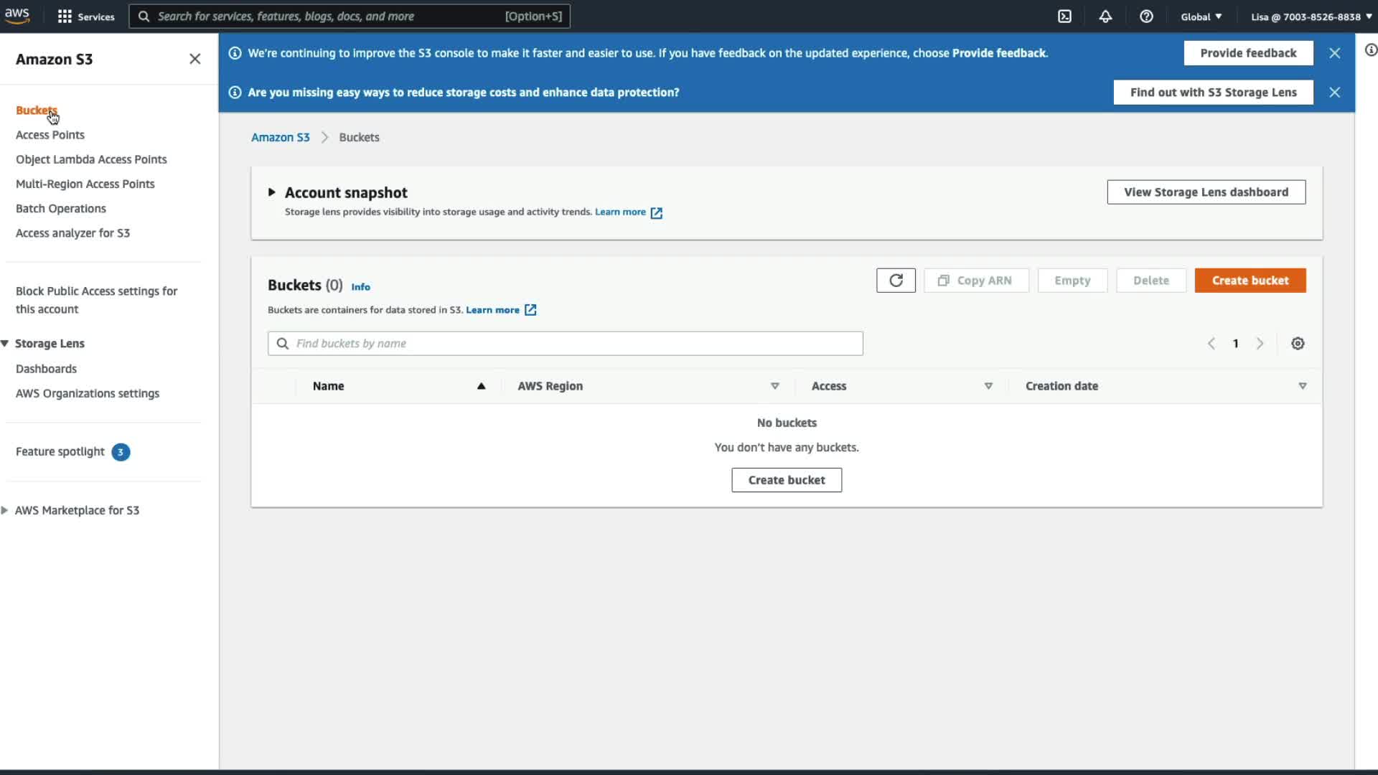Screen dimensions: 1378x775
Task: Open the Global region dropdown
Action: coord(1201,17)
